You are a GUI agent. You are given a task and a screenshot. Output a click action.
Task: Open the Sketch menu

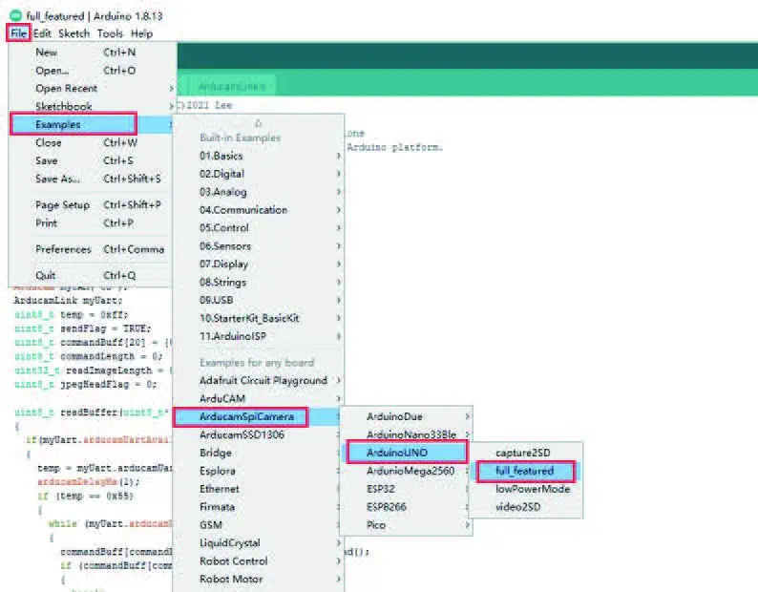coord(74,33)
